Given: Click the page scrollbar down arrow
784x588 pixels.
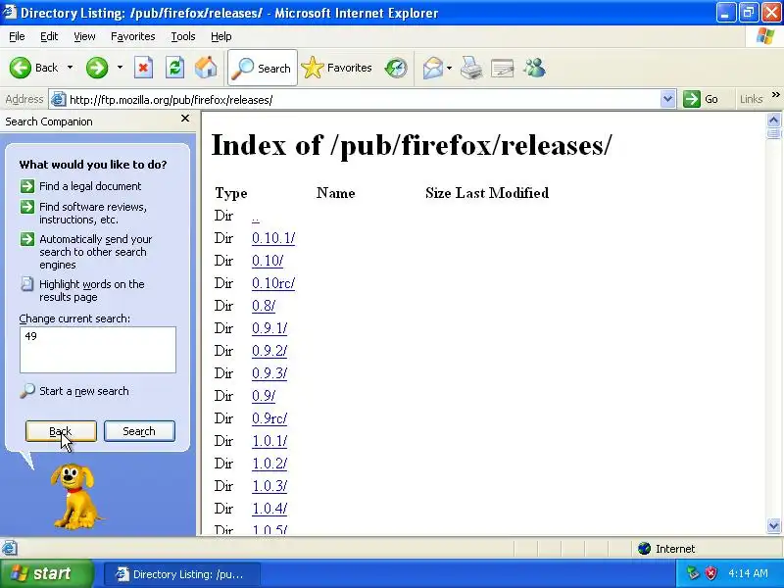Looking at the screenshot, I should coord(773,525).
